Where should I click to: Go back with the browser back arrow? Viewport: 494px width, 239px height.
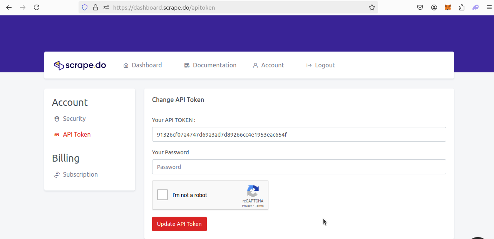(x=9, y=7)
